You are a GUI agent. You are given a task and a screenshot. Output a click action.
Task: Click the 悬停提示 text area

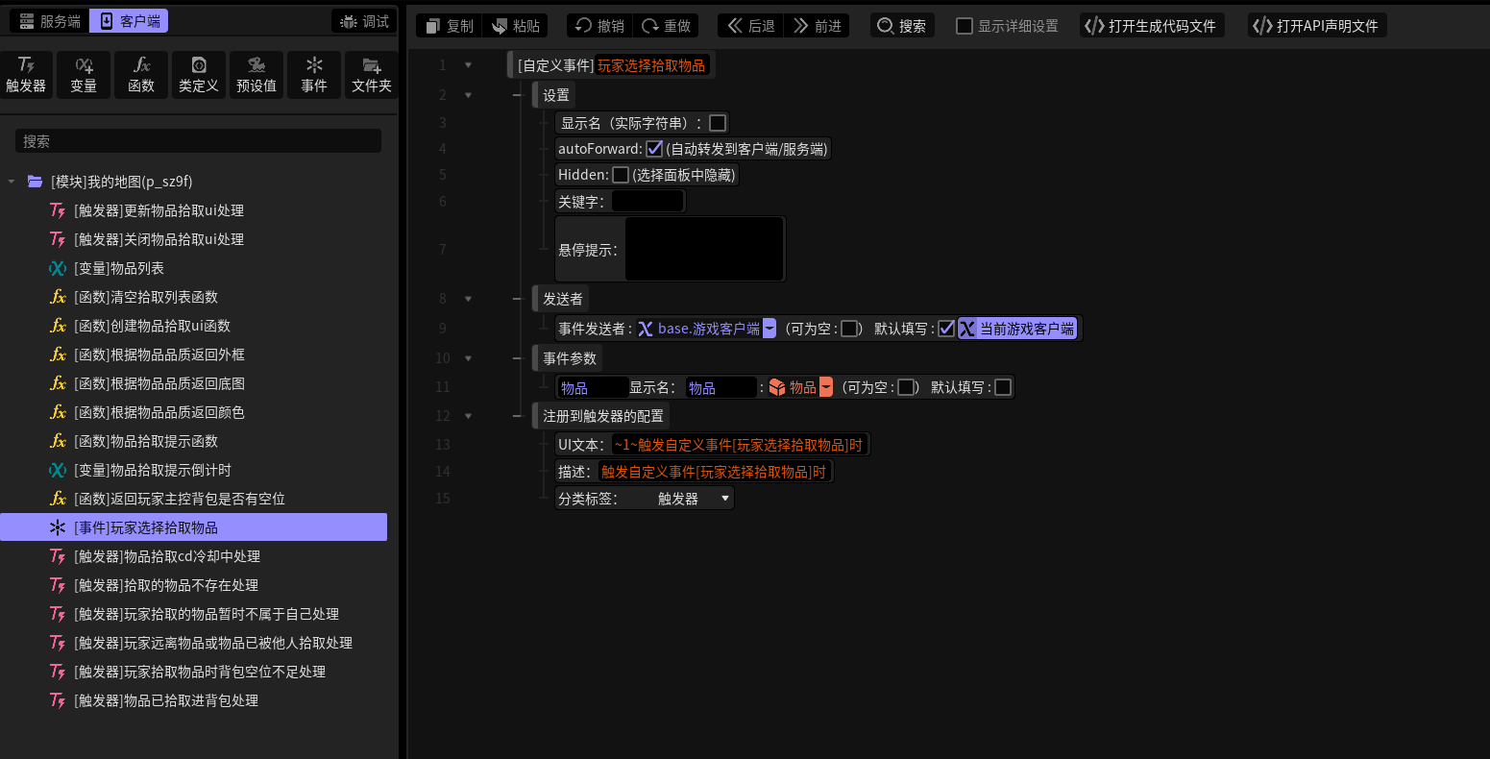coord(704,249)
